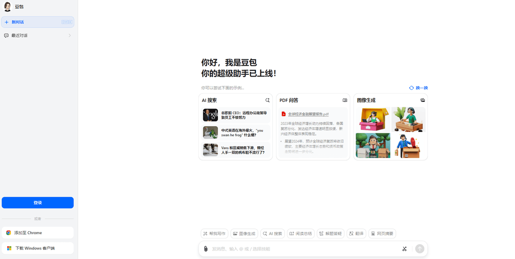Click the send arrow button
Image resolution: width=515 pixels, height=259 pixels.
(x=420, y=249)
